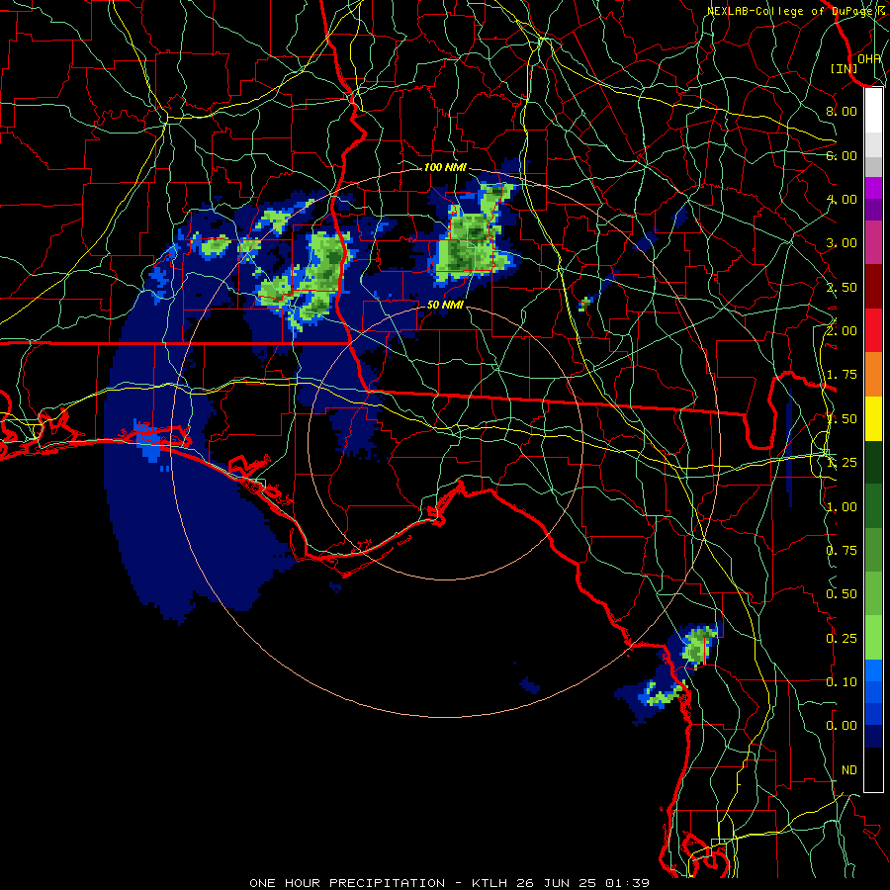The height and width of the screenshot is (890, 890).
Task: Click the 4.00 legend value
Action: click(x=842, y=199)
